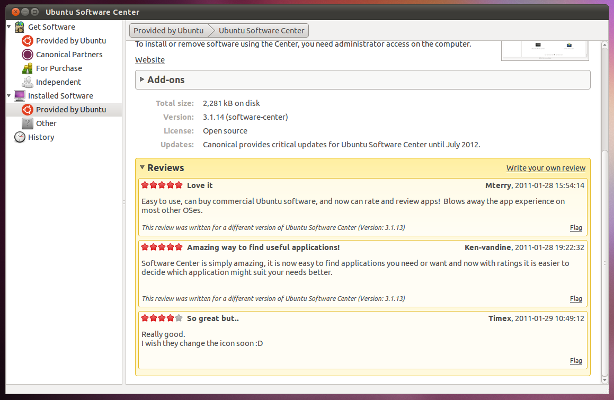Select Canonical Partners in the sidebar

pos(69,55)
